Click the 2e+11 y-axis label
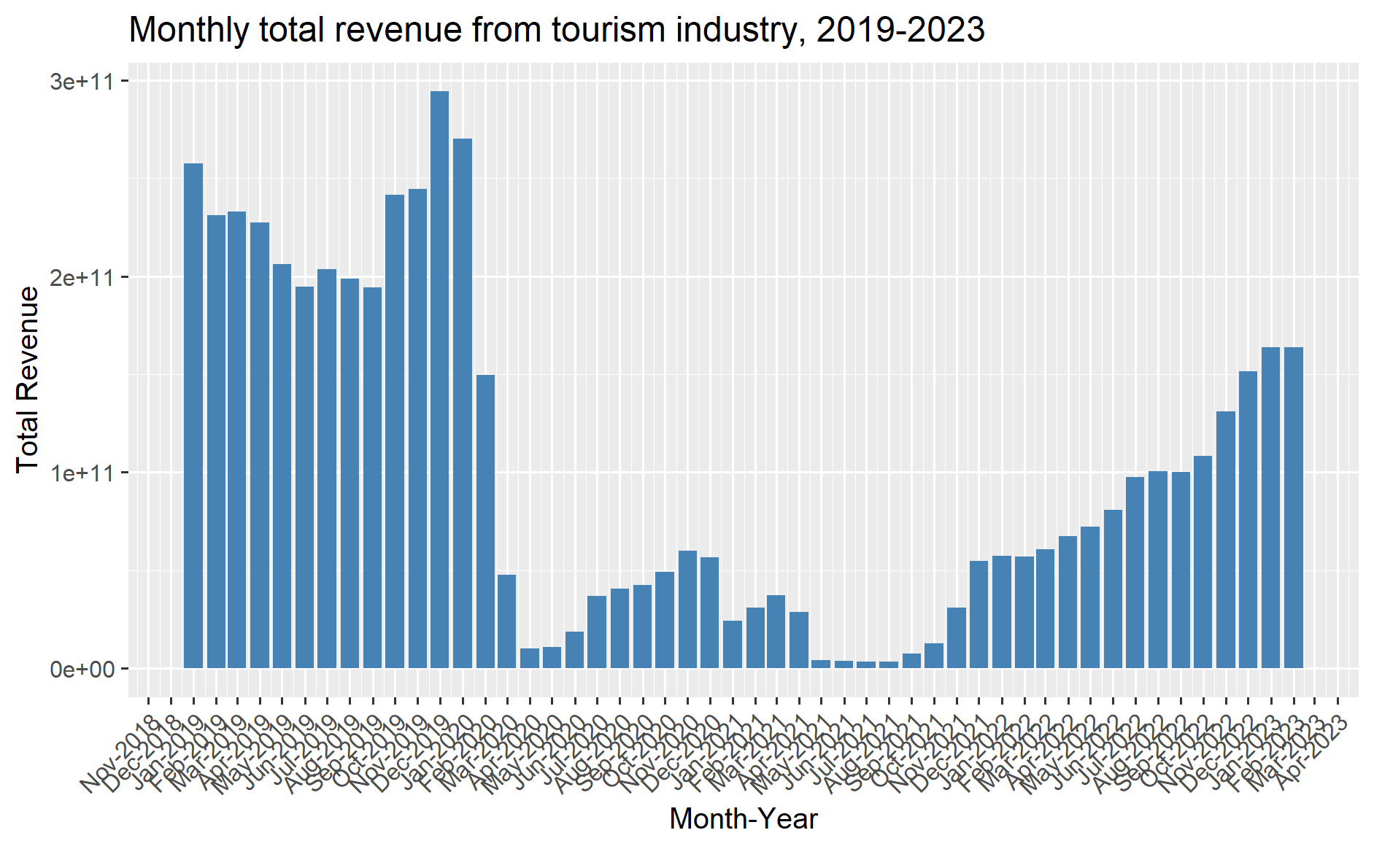The image size is (1374, 849). coord(82,278)
